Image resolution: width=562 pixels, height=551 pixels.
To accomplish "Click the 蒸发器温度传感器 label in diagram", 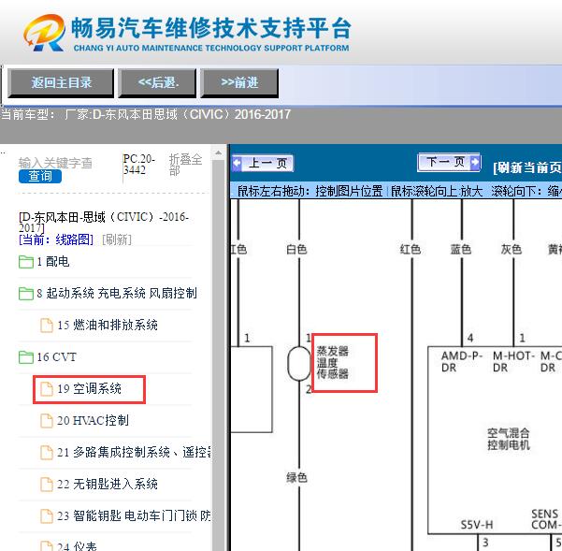I will pyautogui.click(x=333, y=363).
